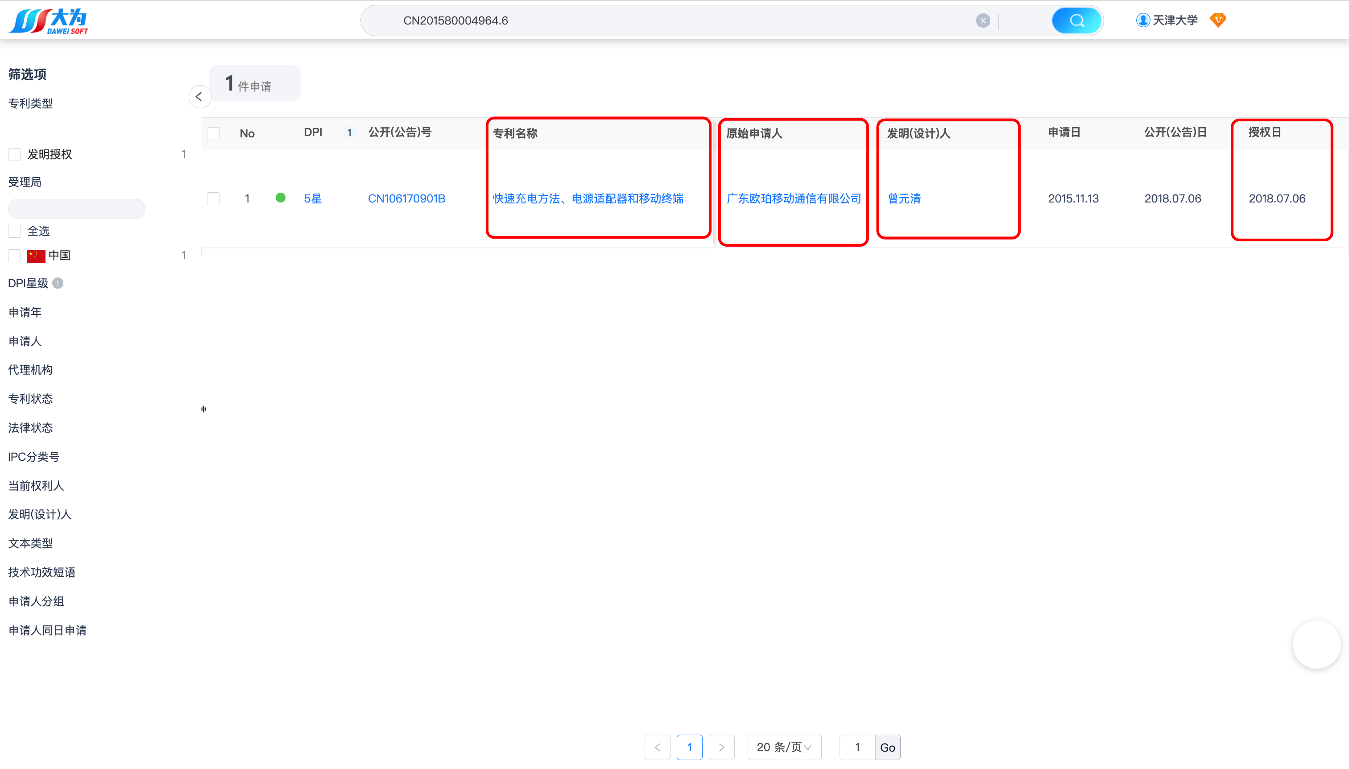Expand the IPC分类号 filter section
The image size is (1349, 769).
[x=34, y=456]
